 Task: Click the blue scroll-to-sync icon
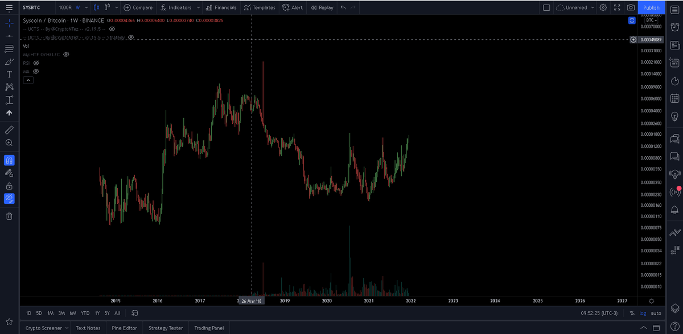[x=632, y=20]
